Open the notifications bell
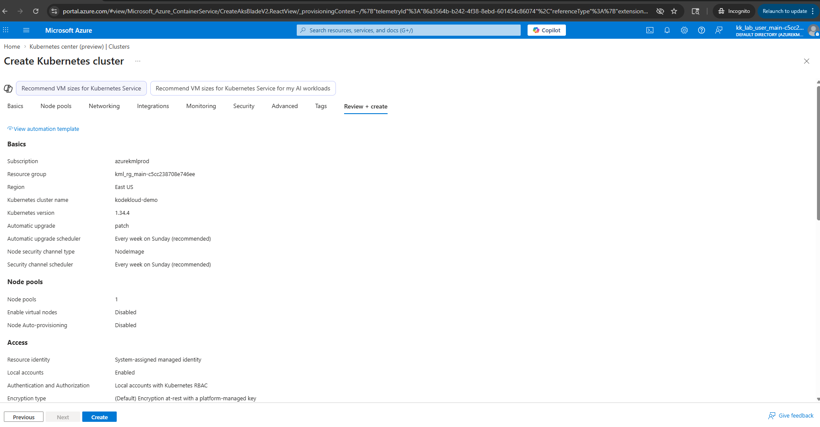This screenshot has width=820, height=427. 667,30
